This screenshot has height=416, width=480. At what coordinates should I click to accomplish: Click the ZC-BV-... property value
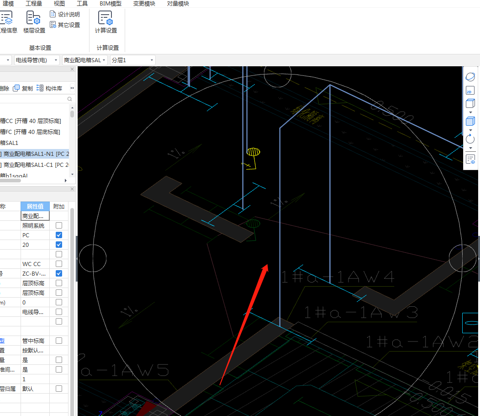click(x=35, y=273)
